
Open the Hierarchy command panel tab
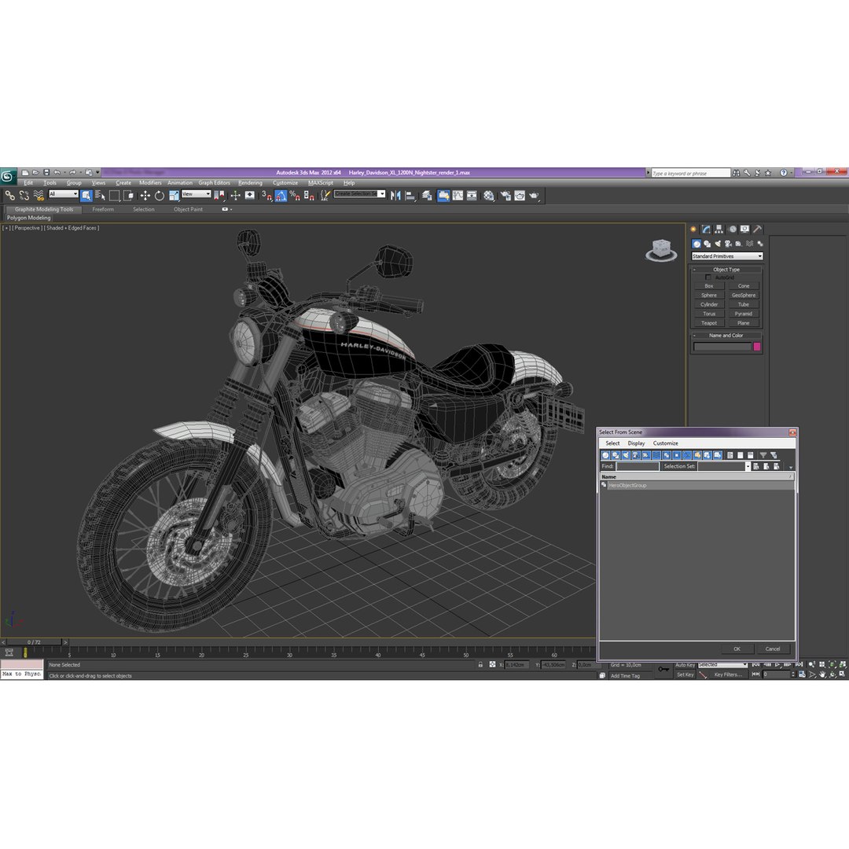coord(719,229)
